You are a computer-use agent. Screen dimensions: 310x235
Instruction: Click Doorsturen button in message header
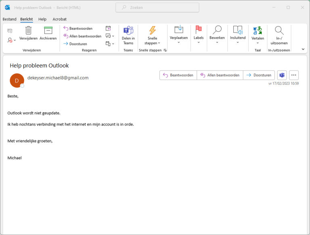pyautogui.click(x=259, y=75)
